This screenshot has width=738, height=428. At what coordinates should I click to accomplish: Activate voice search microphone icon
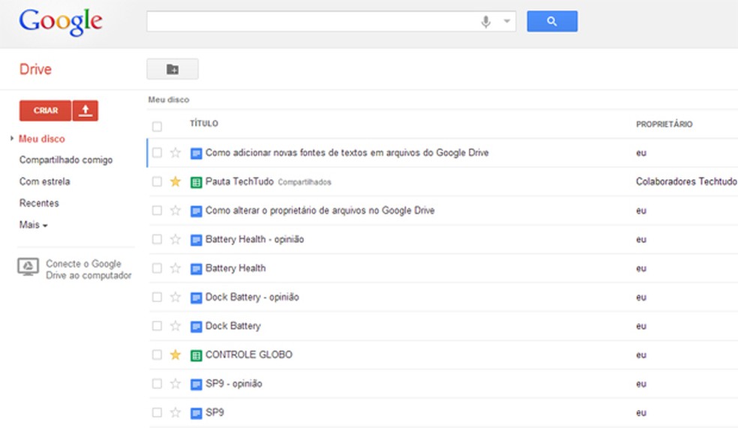tap(486, 21)
